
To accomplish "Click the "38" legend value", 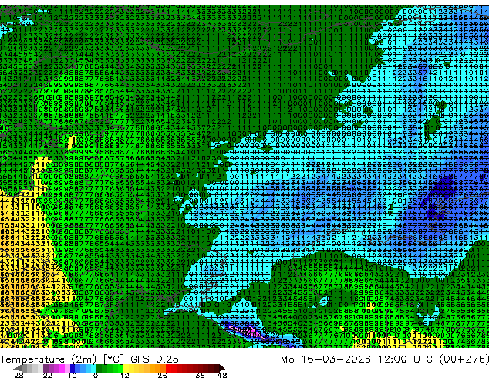I will (201, 375).
